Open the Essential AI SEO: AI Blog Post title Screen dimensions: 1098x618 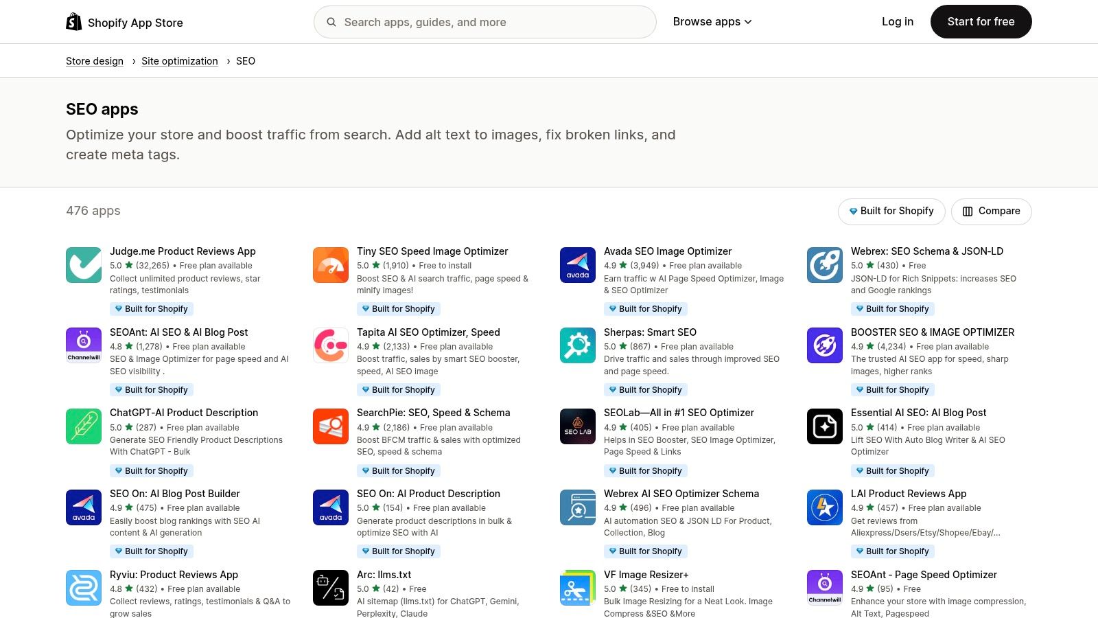click(x=919, y=413)
